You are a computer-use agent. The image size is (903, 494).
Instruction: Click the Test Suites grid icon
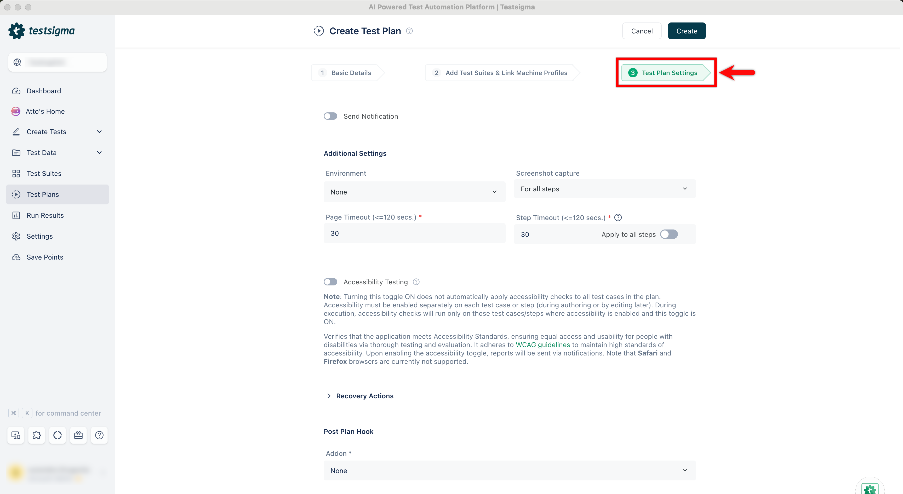pyautogui.click(x=16, y=174)
